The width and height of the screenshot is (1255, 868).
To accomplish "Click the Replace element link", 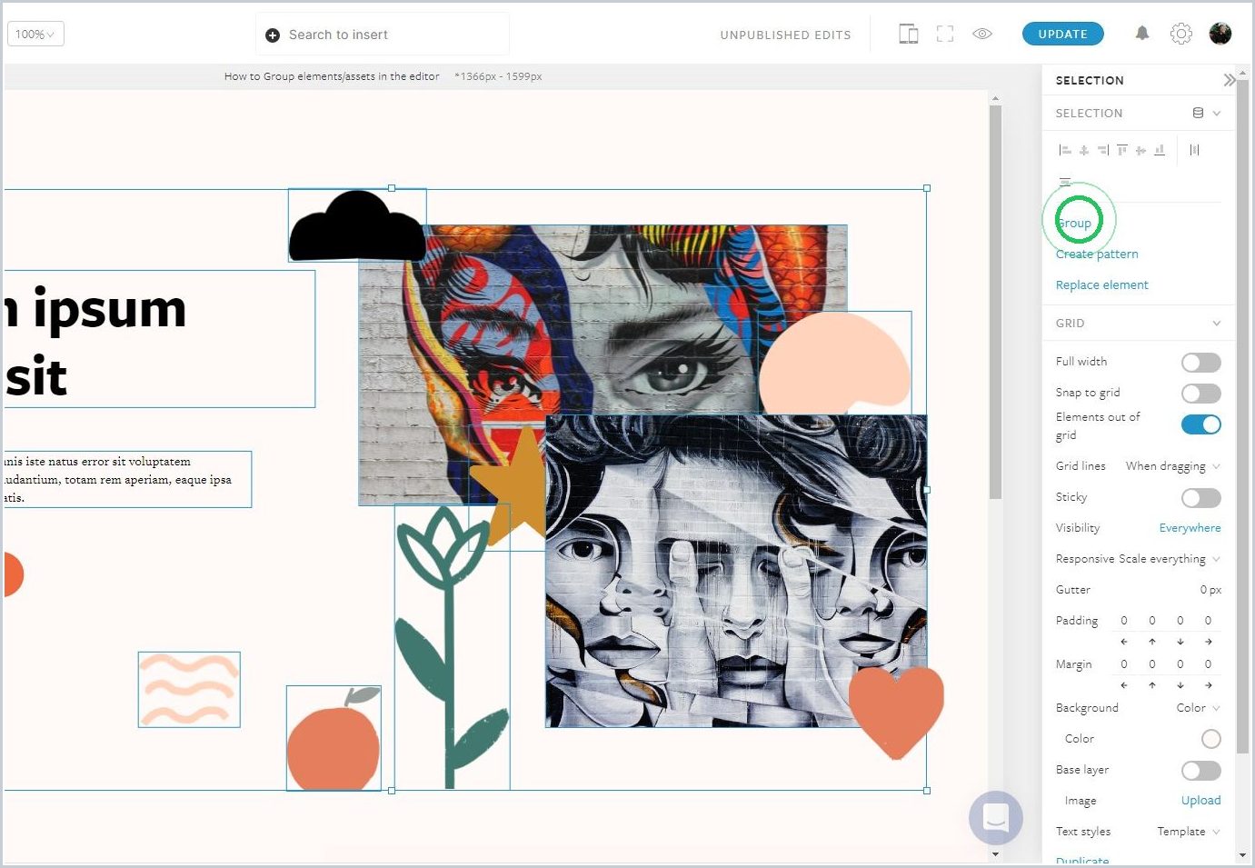I will [x=1102, y=285].
